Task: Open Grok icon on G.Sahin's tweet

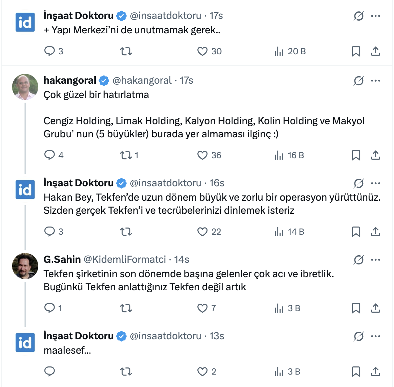Action: [359, 260]
